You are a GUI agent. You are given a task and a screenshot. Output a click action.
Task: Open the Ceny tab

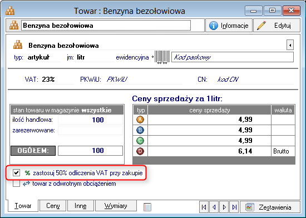pos(53,206)
